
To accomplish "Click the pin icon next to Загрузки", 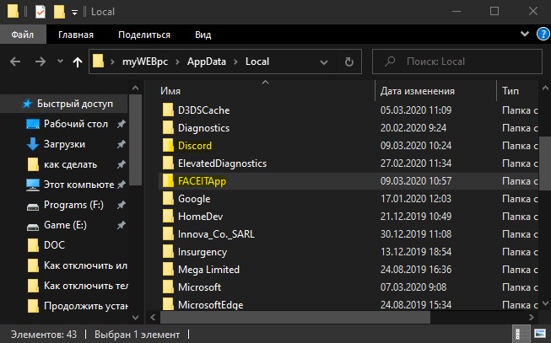I will pos(122,144).
